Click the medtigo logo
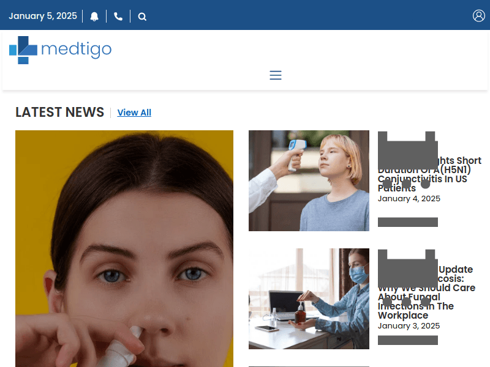This screenshot has width=490, height=367. pyautogui.click(x=60, y=50)
